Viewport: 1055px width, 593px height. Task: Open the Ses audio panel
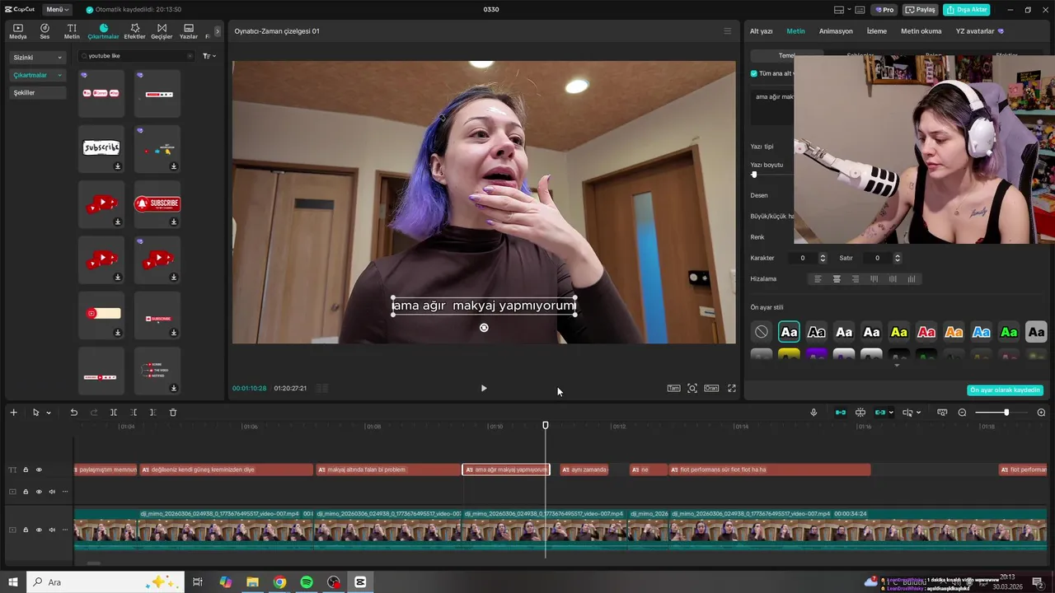[x=45, y=31]
